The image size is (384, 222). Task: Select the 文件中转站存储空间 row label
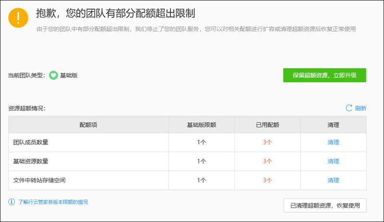[39, 180]
